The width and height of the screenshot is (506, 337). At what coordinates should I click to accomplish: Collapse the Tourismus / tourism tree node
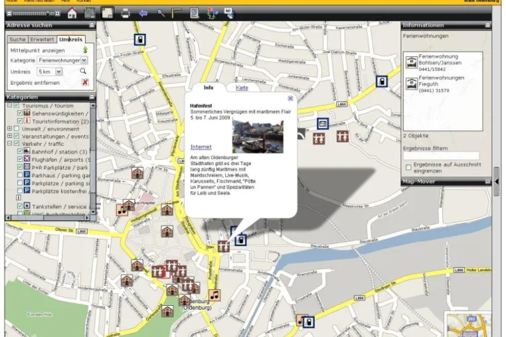(10, 105)
